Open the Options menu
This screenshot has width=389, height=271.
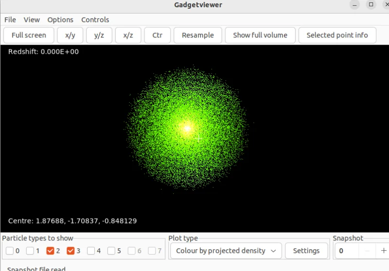click(60, 20)
